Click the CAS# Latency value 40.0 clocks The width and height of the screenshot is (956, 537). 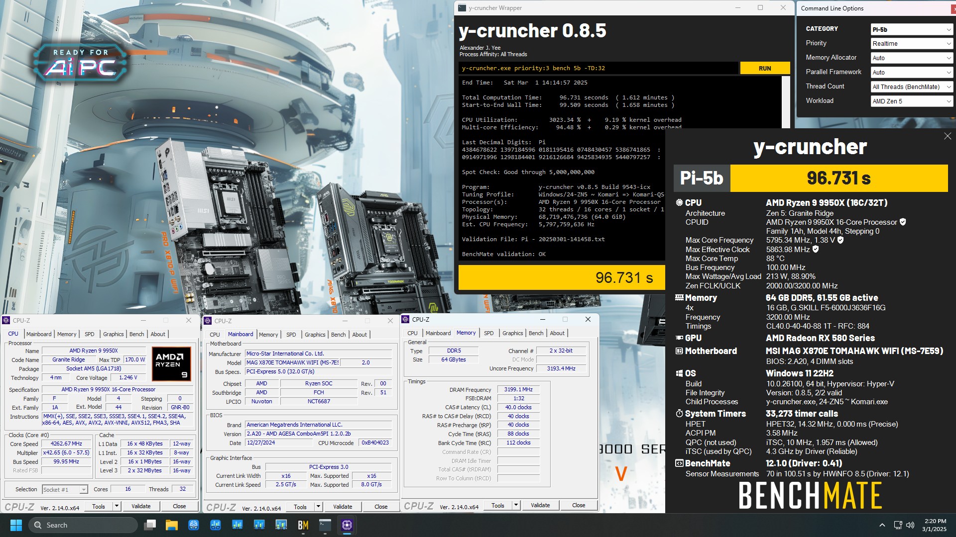(x=518, y=407)
